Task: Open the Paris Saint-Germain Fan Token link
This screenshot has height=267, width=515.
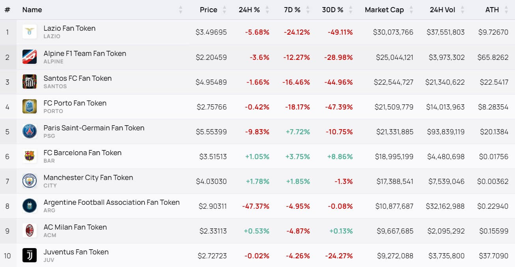Action: pos(94,128)
